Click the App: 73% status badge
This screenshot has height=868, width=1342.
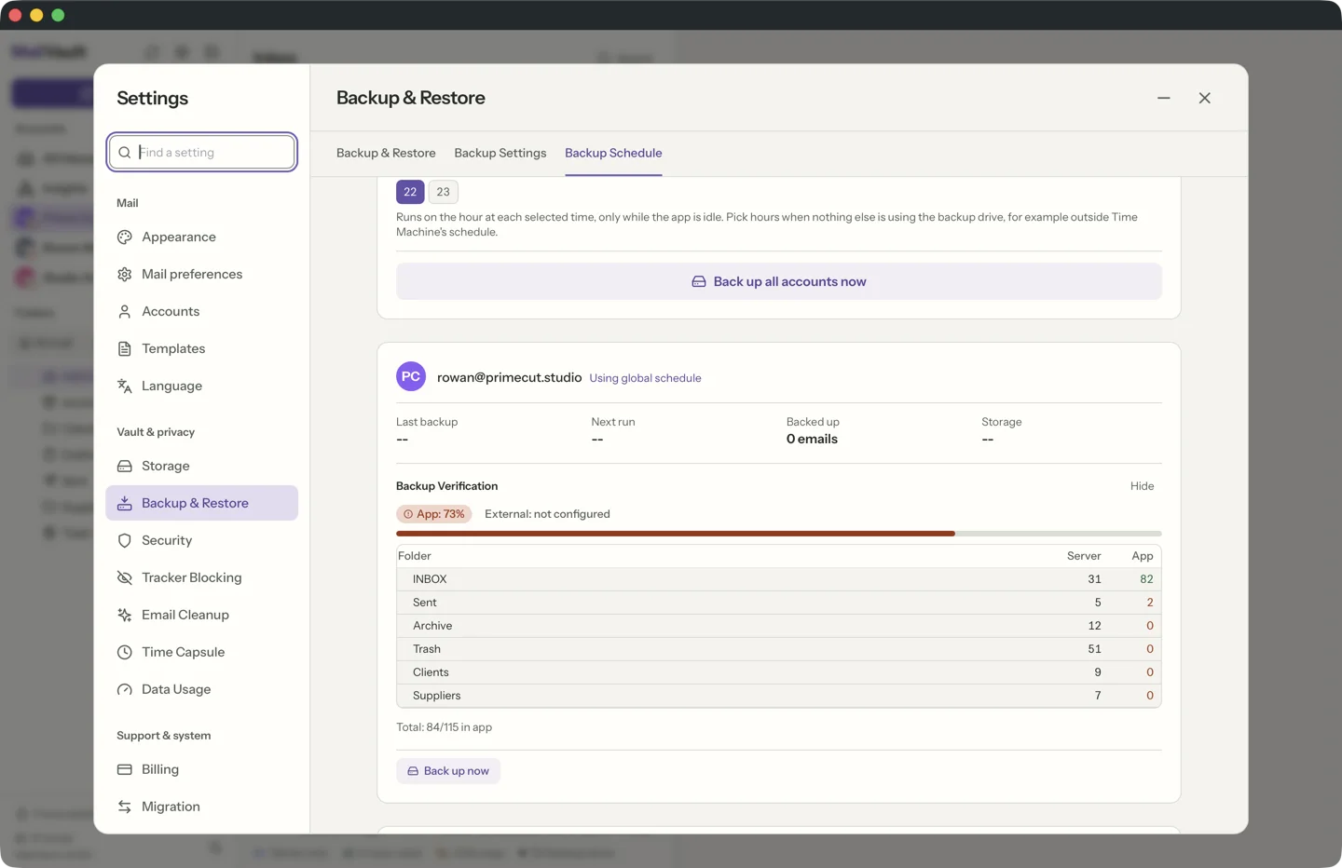tap(434, 514)
